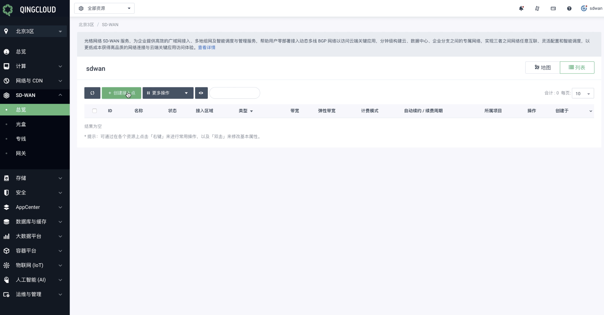Expand the 数据库与缓存 menu chevron
The image size is (604, 315).
60,222
